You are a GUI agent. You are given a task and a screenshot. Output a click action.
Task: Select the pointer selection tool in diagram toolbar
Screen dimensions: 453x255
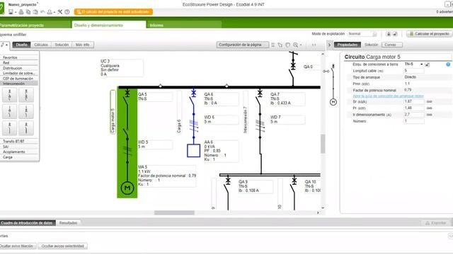click(280, 45)
